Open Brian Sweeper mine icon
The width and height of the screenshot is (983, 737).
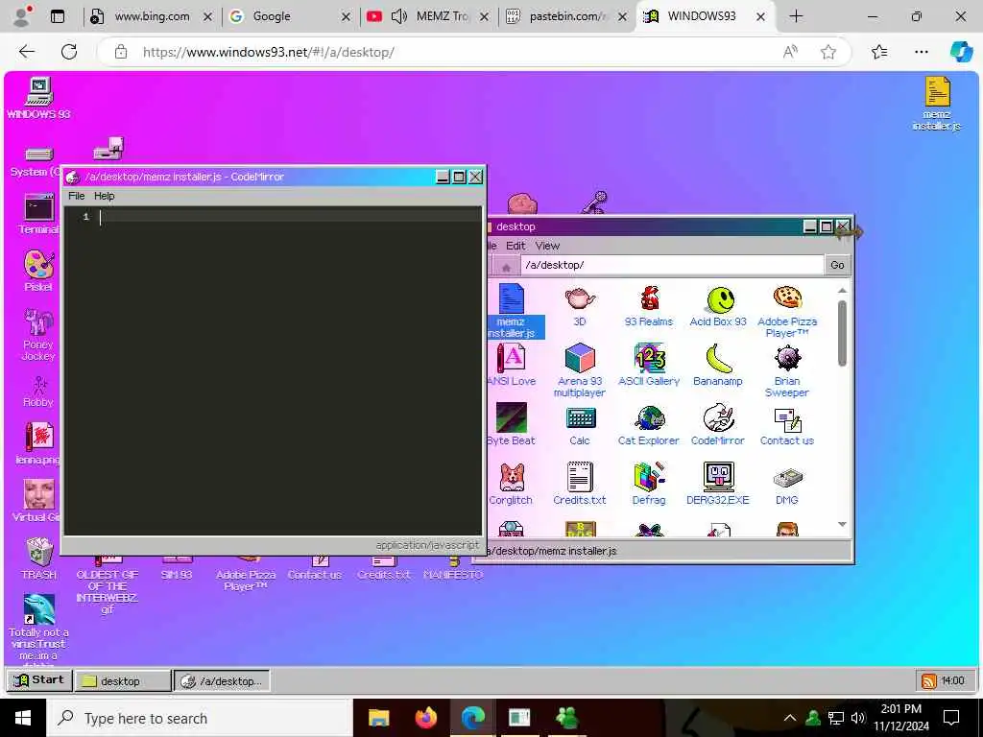tap(787, 370)
